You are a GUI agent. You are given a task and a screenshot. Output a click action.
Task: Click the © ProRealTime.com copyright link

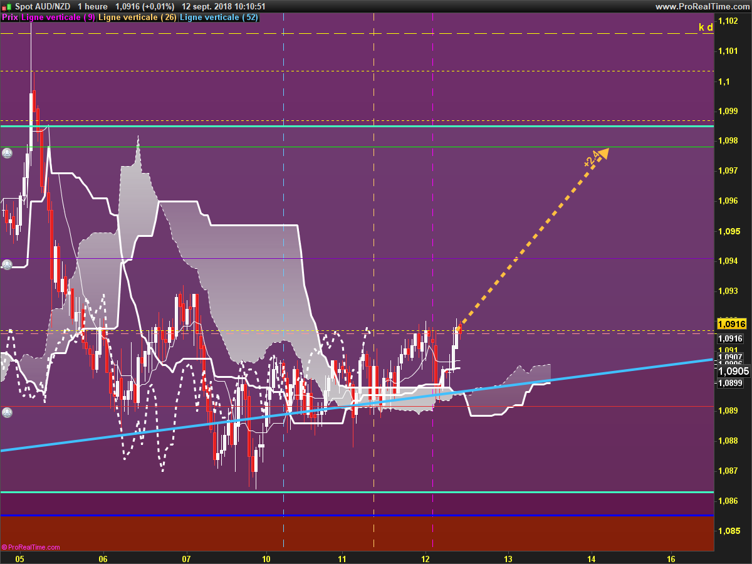(x=31, y=547)
